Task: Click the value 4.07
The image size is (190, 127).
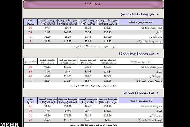Action: tap(48, 111)
